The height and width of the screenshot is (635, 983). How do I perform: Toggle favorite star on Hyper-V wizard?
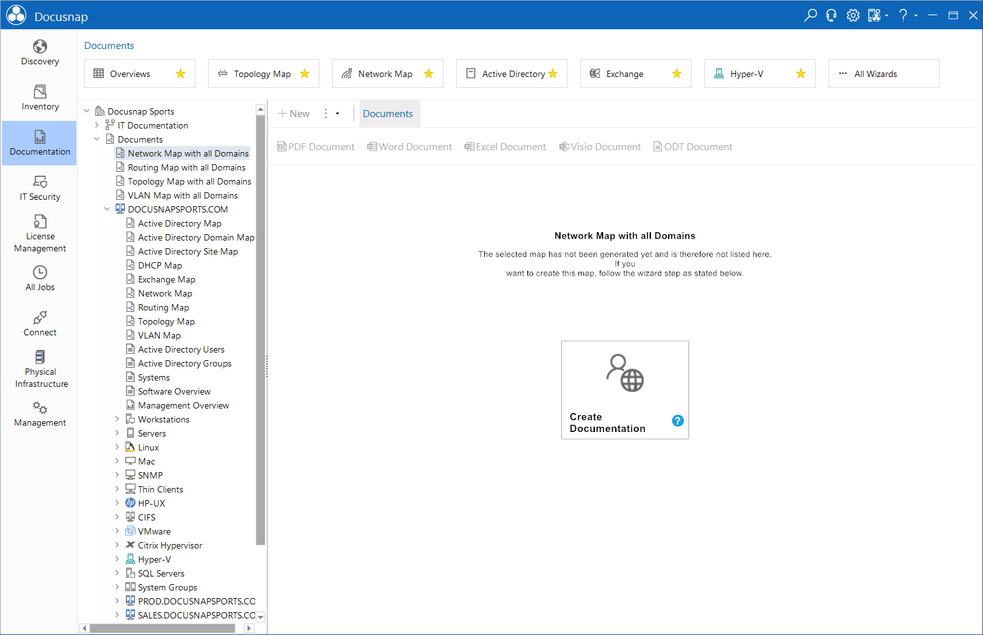[801, 74]
